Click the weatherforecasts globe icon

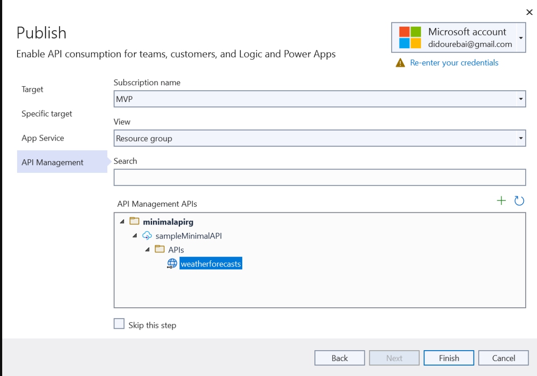click(x=172, y=264)
